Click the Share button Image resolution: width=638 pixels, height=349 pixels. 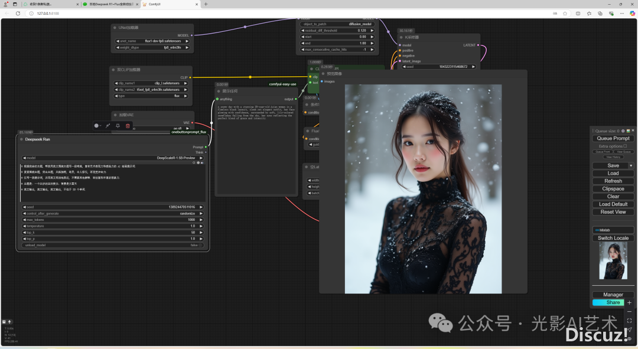tap(608, 302)
